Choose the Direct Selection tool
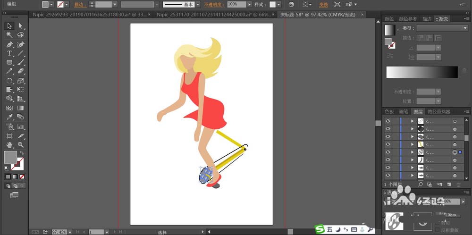The image size is (472, 235). point(21,26)
